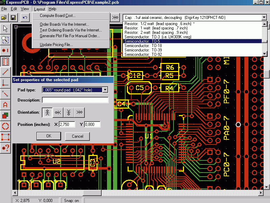Select the disconnect trace tool
270x203 pixels.
pos(5,94)
